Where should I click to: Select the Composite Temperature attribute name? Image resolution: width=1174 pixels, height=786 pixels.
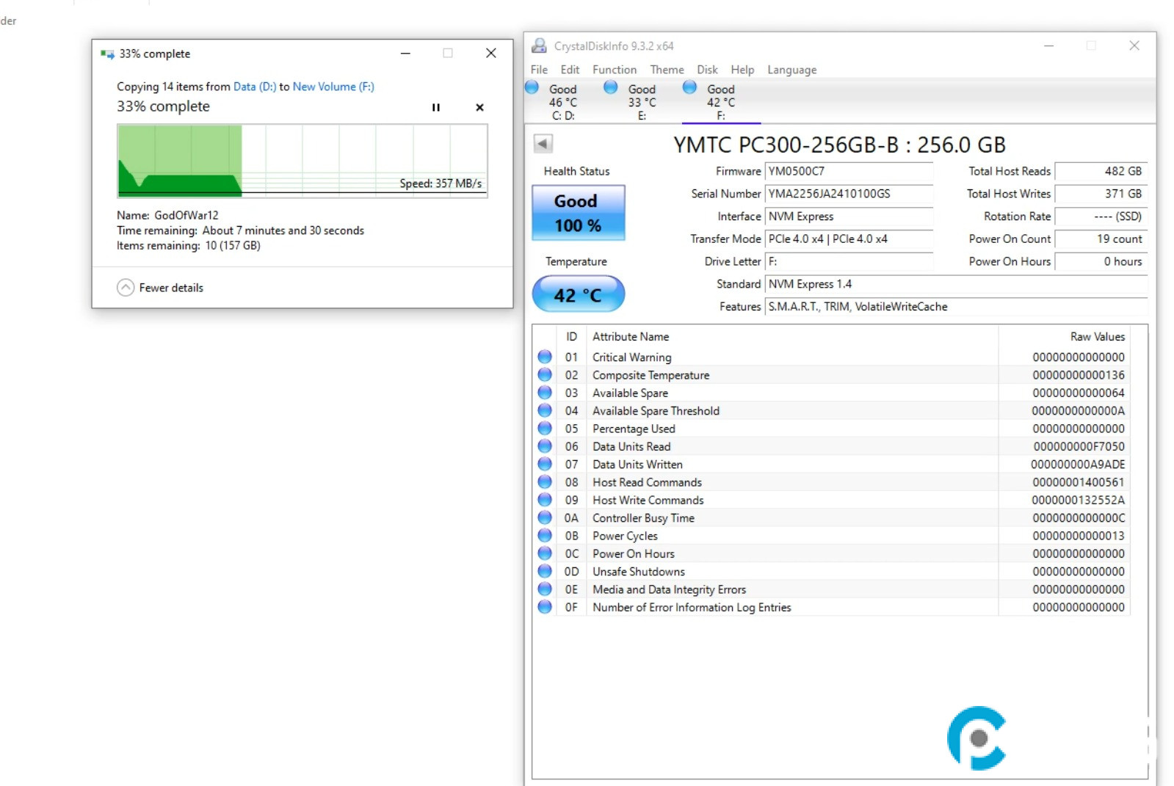(651, 375)
